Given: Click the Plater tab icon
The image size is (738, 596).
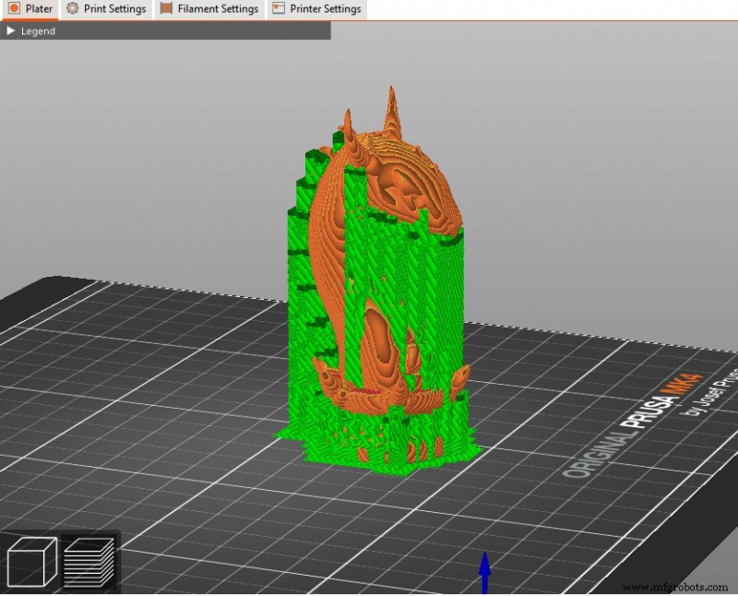Looking at the screenshot, I should (14, 8).
